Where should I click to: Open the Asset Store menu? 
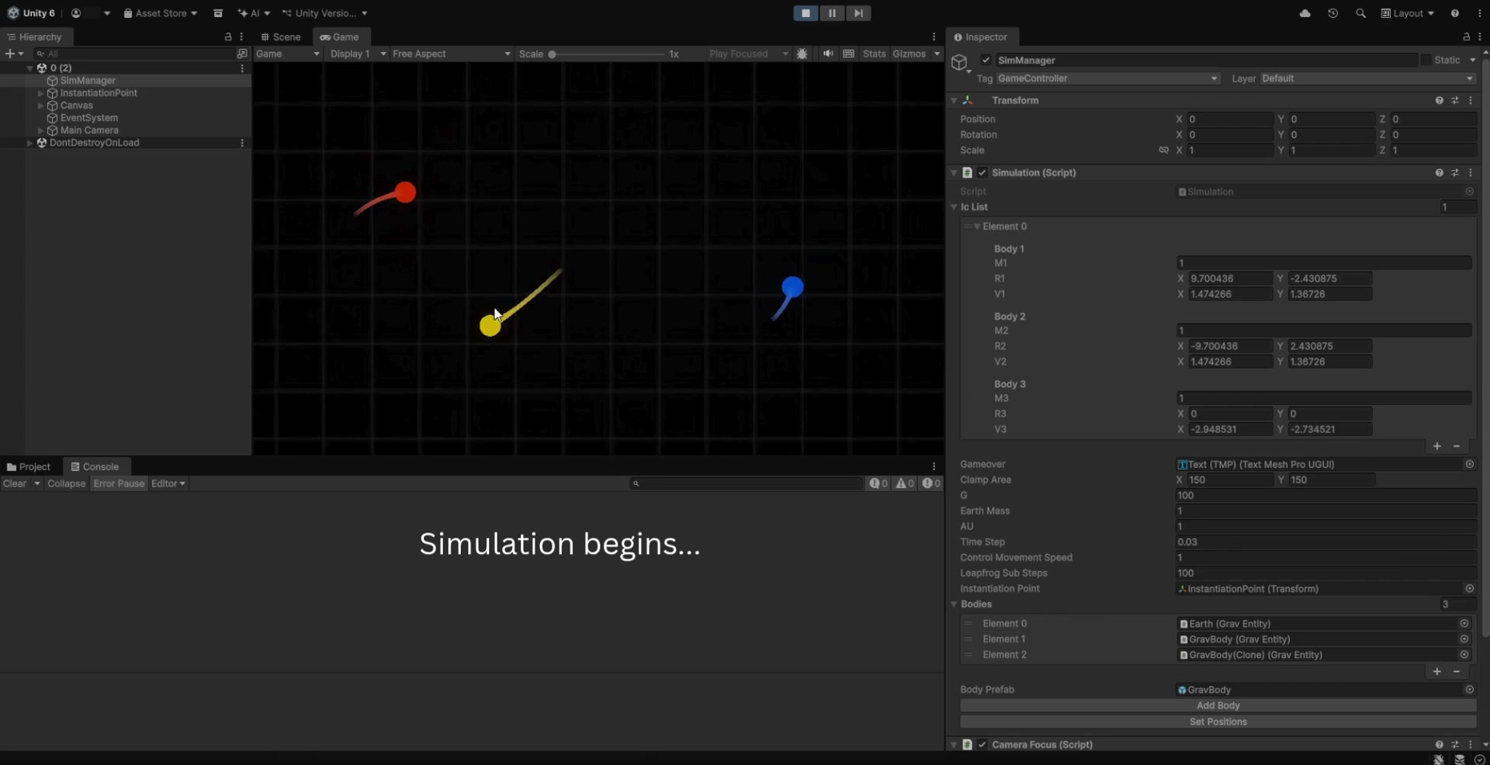pyautogui.click(x=160, y=13)
